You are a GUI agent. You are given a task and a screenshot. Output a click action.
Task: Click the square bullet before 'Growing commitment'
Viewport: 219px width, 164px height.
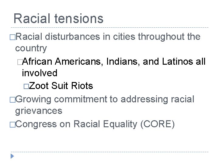(12, 100)
